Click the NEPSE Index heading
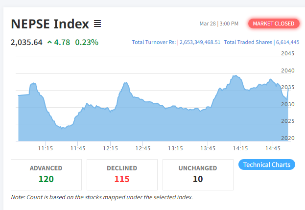305x210 pixels. pyautogui.click(x=50, y=24)
